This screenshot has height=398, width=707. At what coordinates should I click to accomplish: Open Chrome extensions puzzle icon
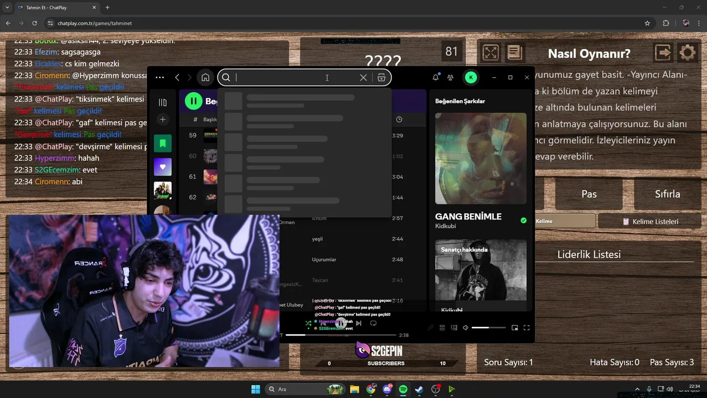[666, 23]
